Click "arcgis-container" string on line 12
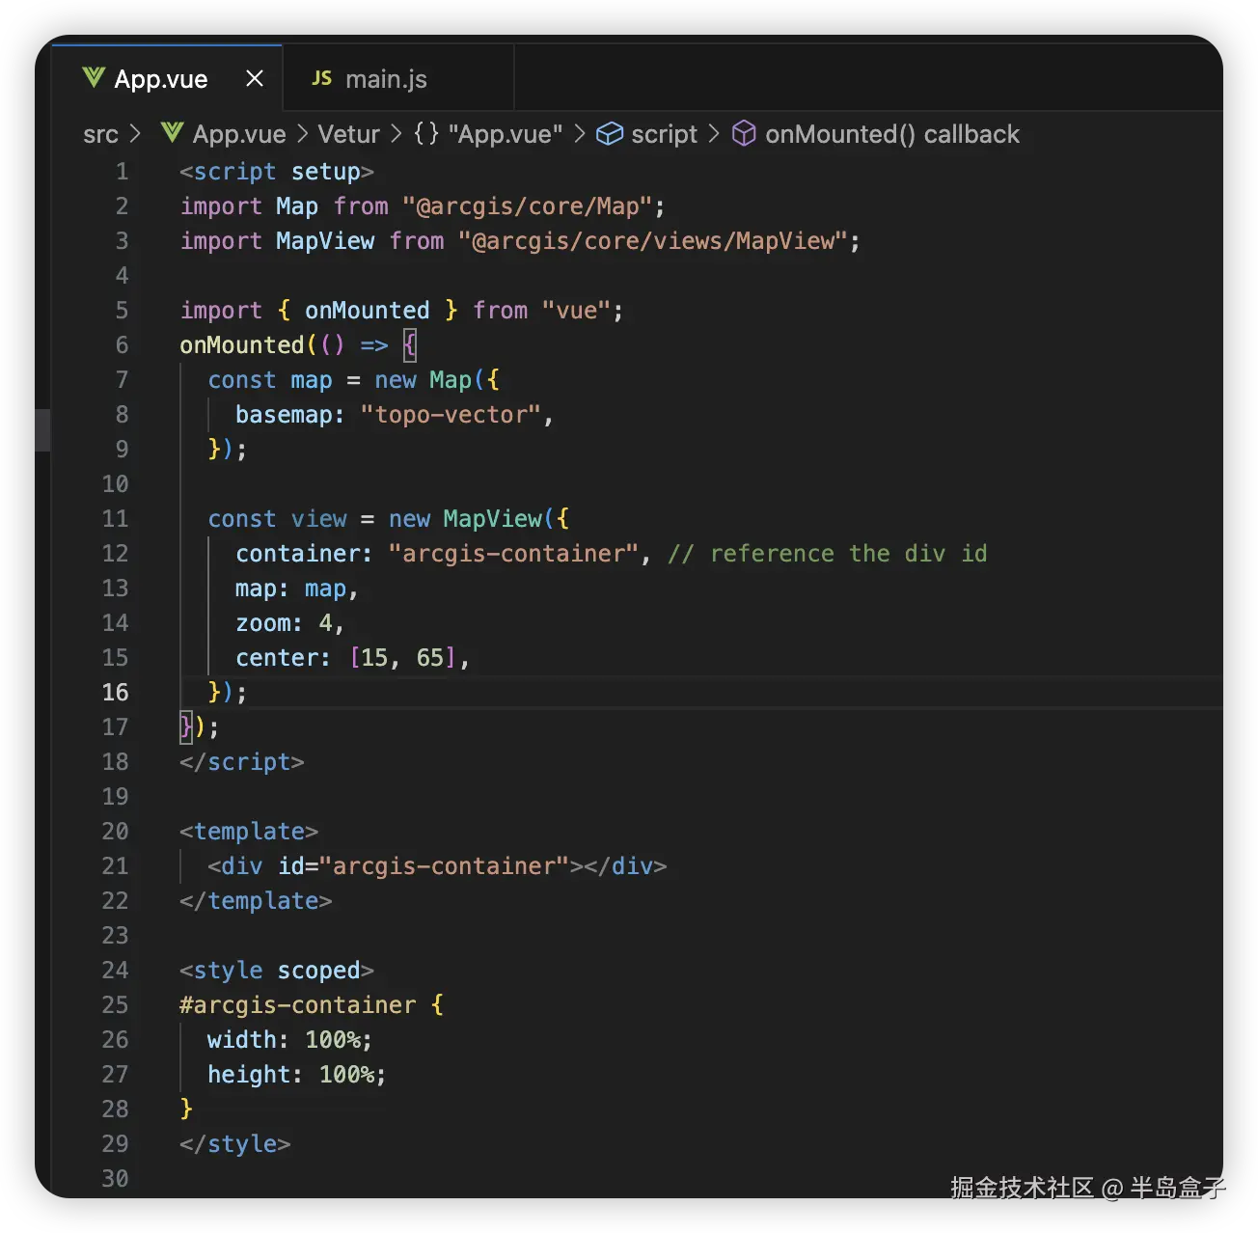 coord(513,554)
